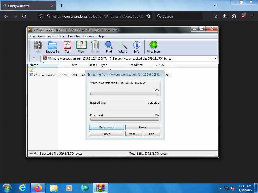Sort by the CRC32 column header

[163, 65]
